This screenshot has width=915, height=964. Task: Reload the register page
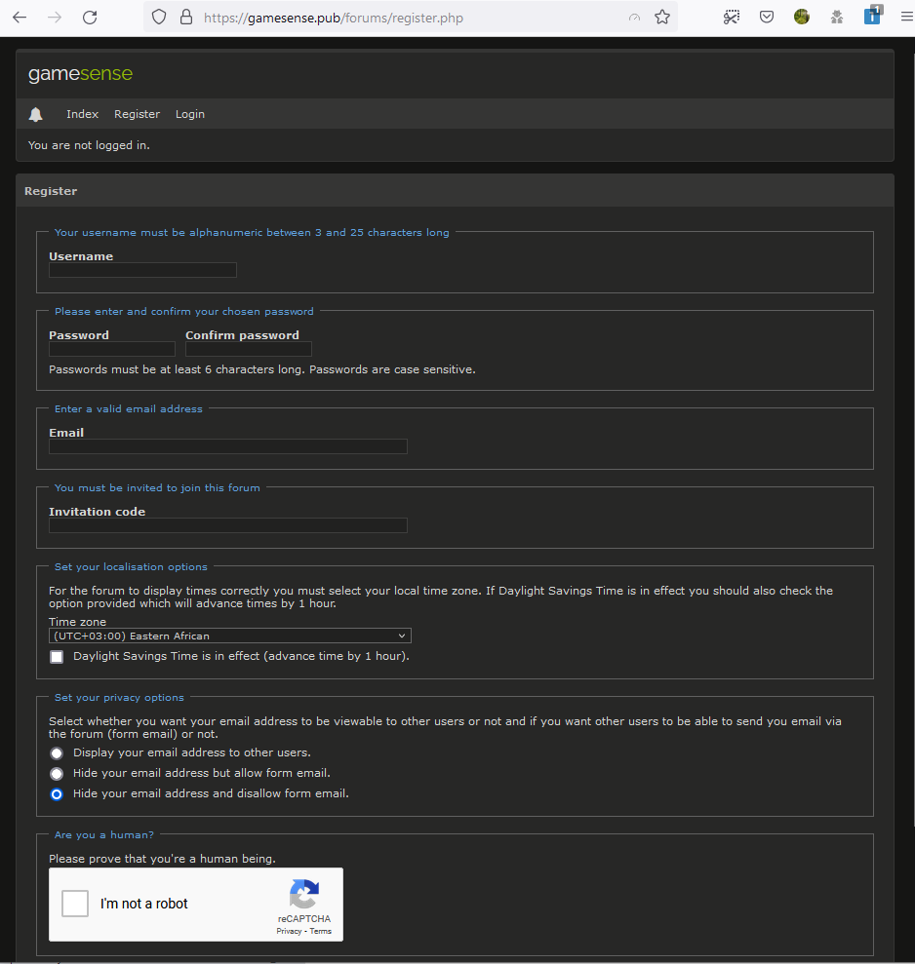click(x=89, y=17)
